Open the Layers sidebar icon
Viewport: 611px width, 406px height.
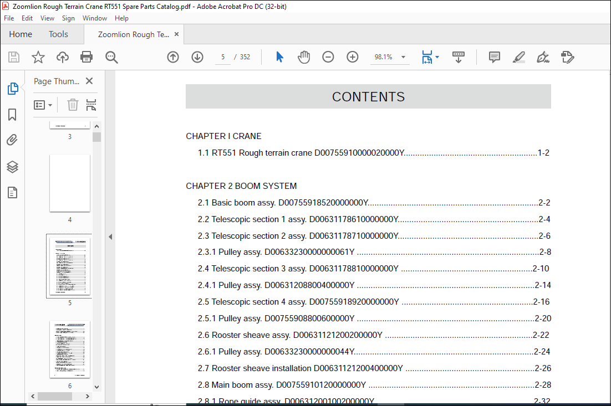point(12,167)
